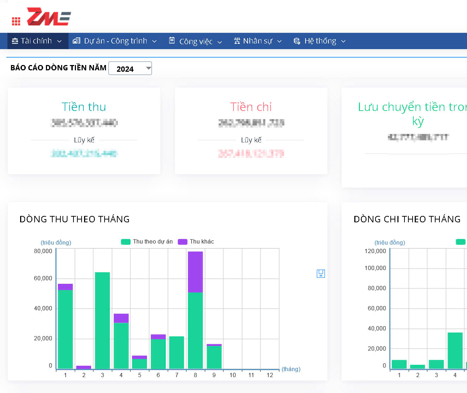This screenshot has width=467, height=393.
Task: Click the month 1 green bar in Dòng thu chart
Action: [65, 329]
